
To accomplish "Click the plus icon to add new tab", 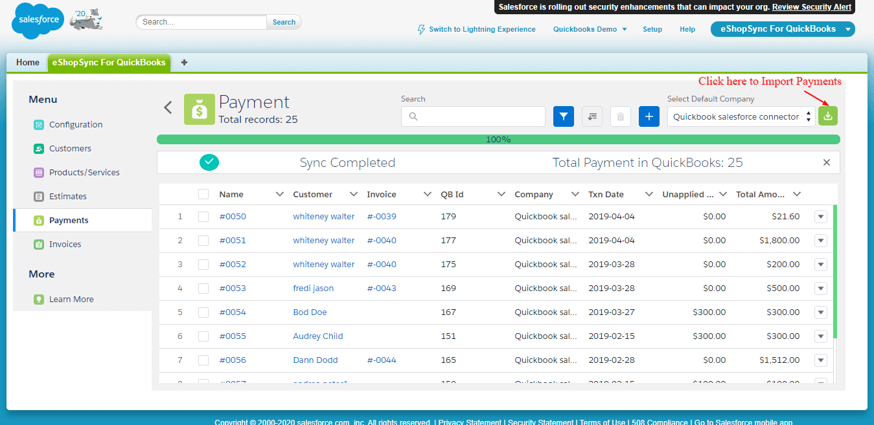I will [x=184, y=63].
